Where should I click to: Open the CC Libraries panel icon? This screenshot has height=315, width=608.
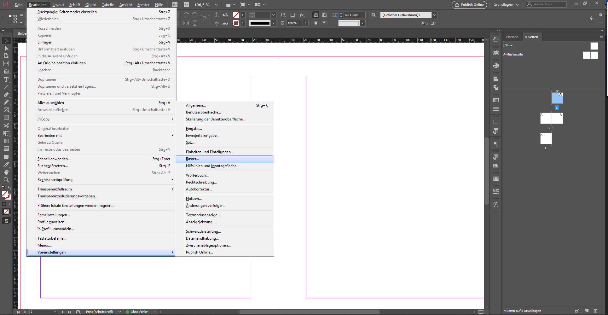pyautogui.click(x=496, y=53)
